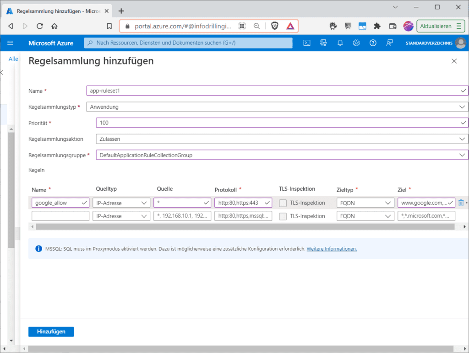The image size is (469, 353).
Task: Reload the page
Action: coord(40,26)
